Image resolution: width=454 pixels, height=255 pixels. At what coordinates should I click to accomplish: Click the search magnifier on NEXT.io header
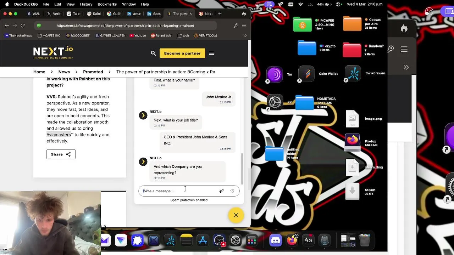tap(153, 53)
